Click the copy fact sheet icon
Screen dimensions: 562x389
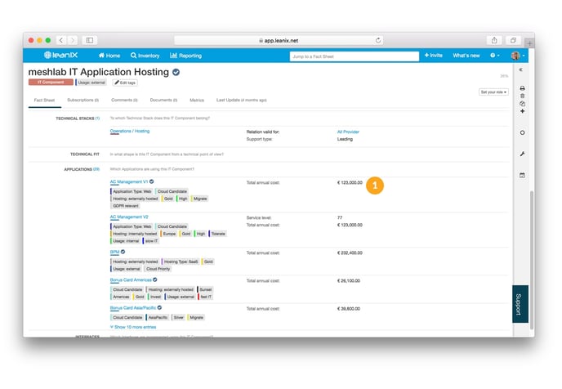[522, 104]
